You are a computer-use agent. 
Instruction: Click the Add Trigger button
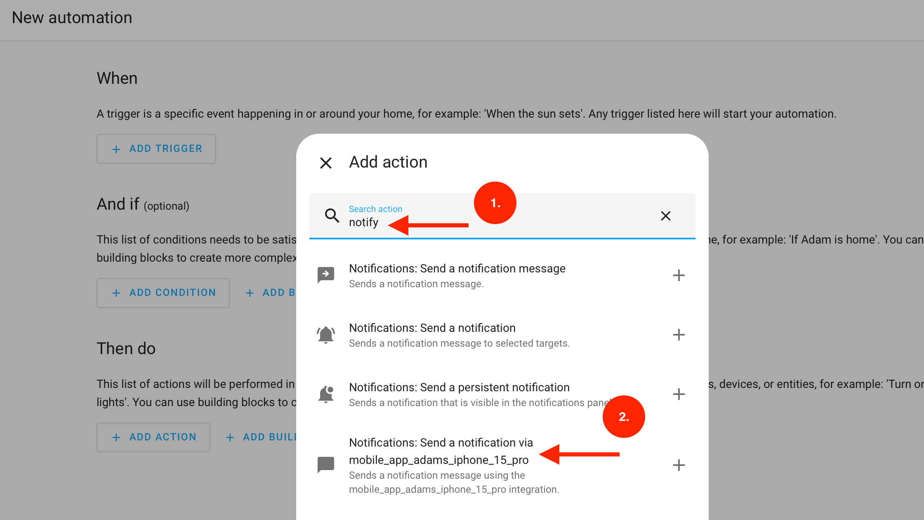click(156, 149)
